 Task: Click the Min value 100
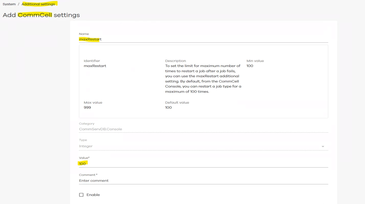pyautogui.click(x=250, y=66)
